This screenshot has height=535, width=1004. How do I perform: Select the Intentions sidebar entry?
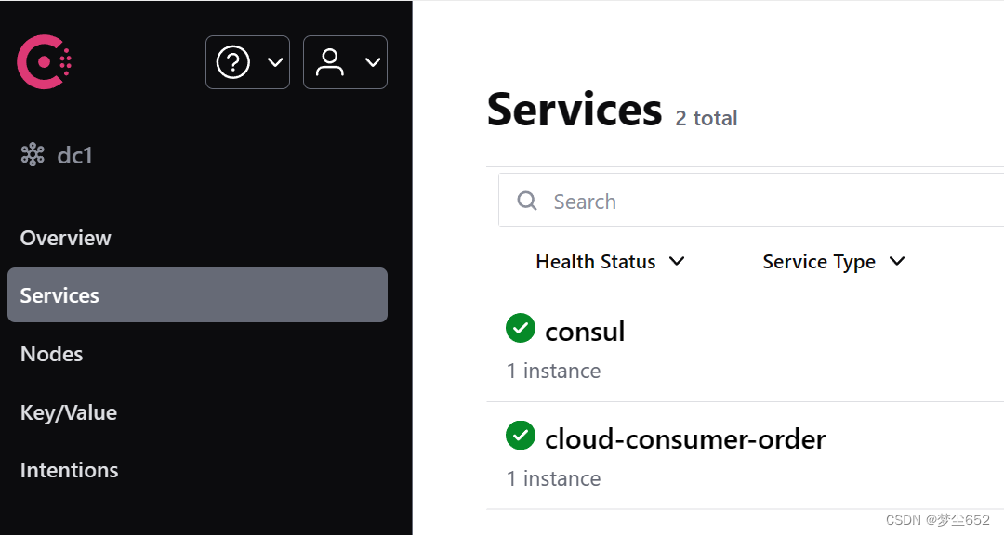pos(69,469)
